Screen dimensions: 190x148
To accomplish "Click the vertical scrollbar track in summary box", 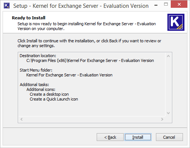I will (168, 85).
